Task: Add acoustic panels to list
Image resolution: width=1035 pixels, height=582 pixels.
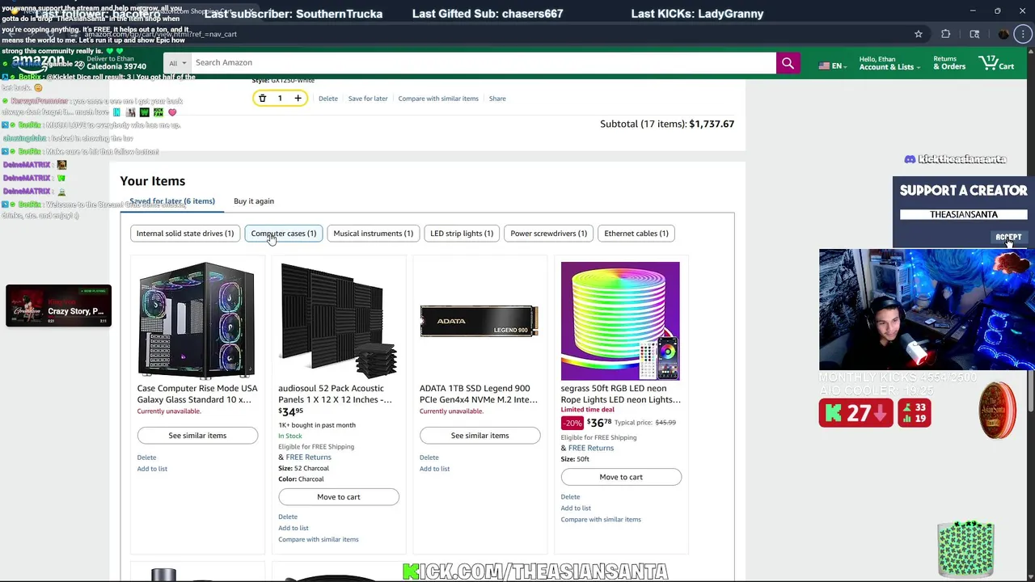Action: coord(294,528)
